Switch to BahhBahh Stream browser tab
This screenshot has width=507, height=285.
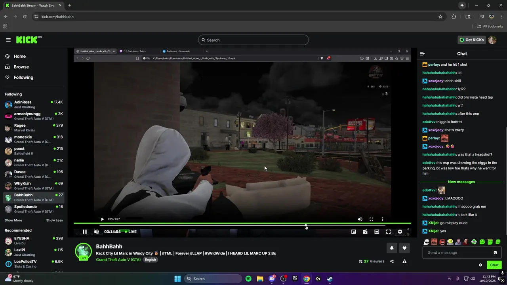pyautogui.click(x=33, y=6)
